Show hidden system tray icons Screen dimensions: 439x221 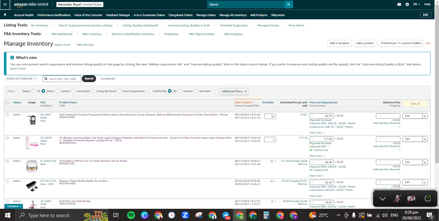pyautogui.click(x=338, y=215)
